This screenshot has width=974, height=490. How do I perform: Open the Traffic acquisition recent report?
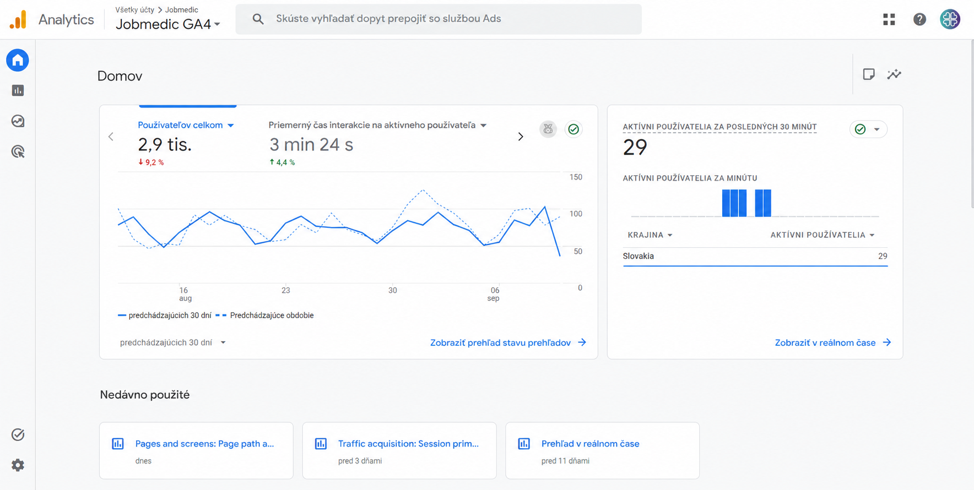click(x=399, y=451)
